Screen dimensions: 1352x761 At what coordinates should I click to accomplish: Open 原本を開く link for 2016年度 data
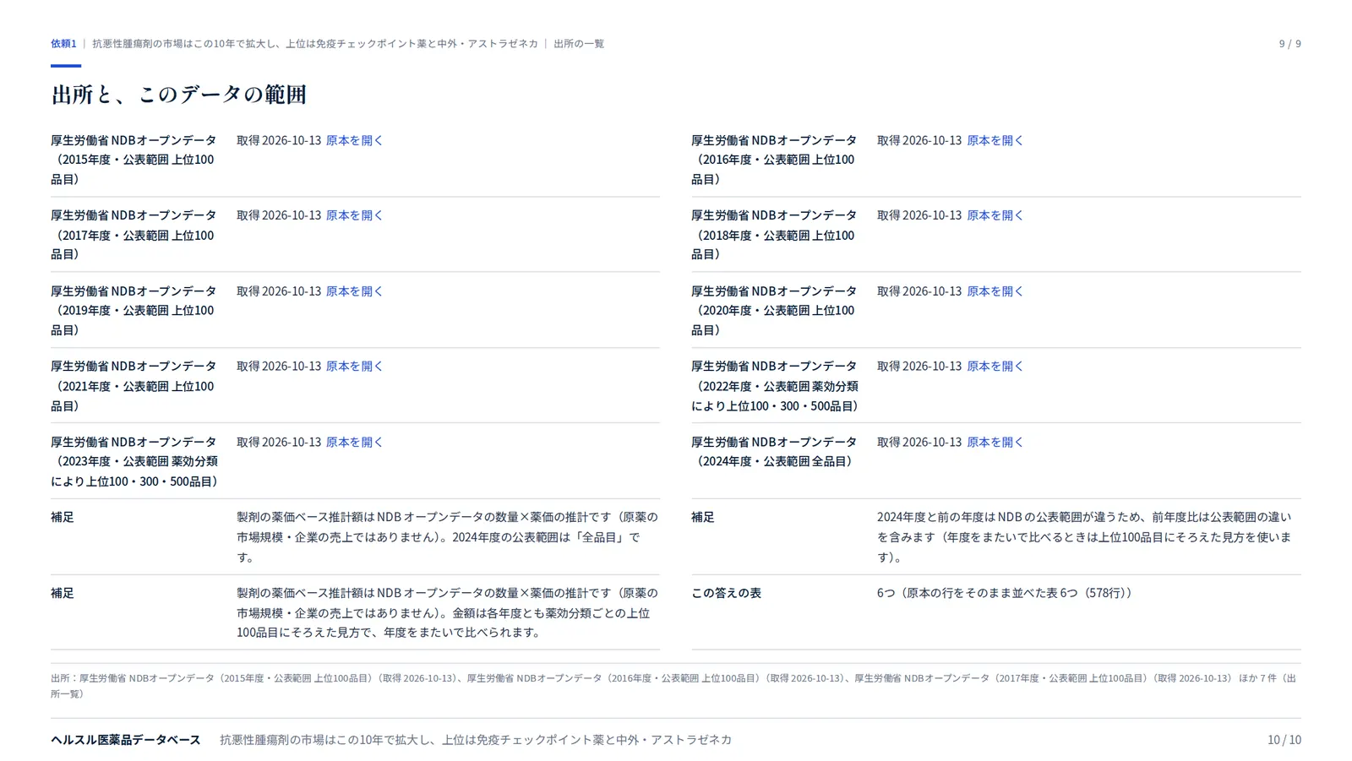[x=995, y=140]
